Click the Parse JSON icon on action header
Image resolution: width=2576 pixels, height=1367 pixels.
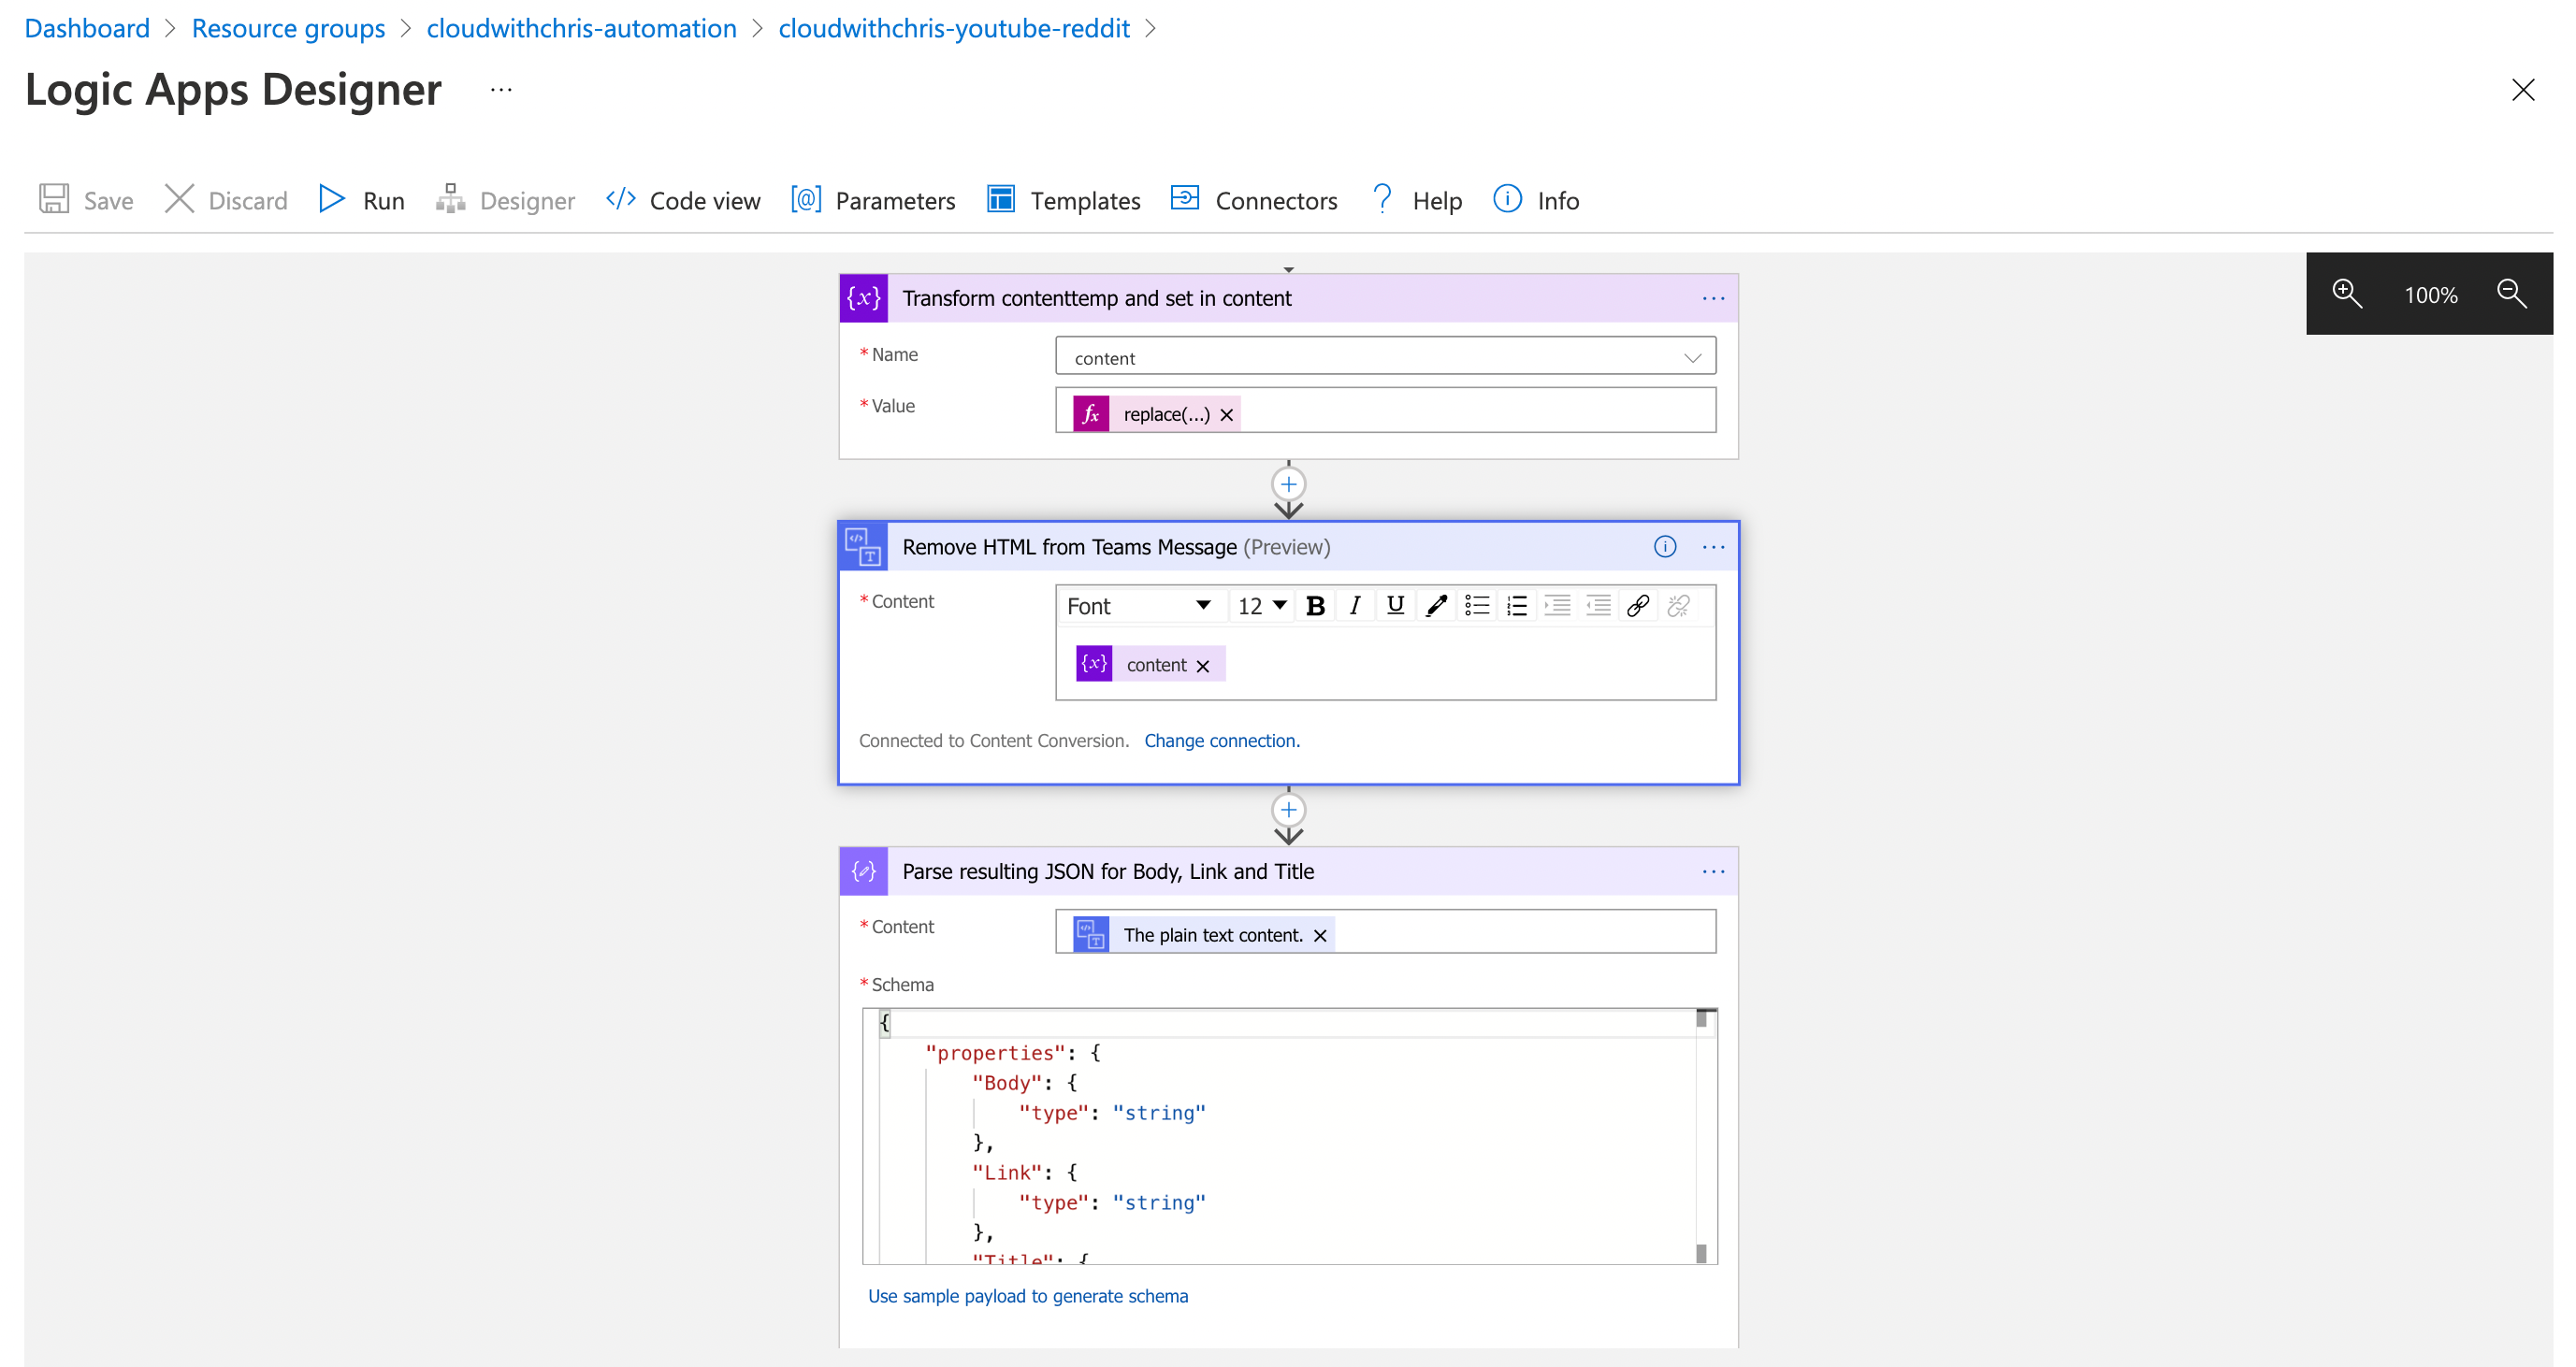point(864,871)
